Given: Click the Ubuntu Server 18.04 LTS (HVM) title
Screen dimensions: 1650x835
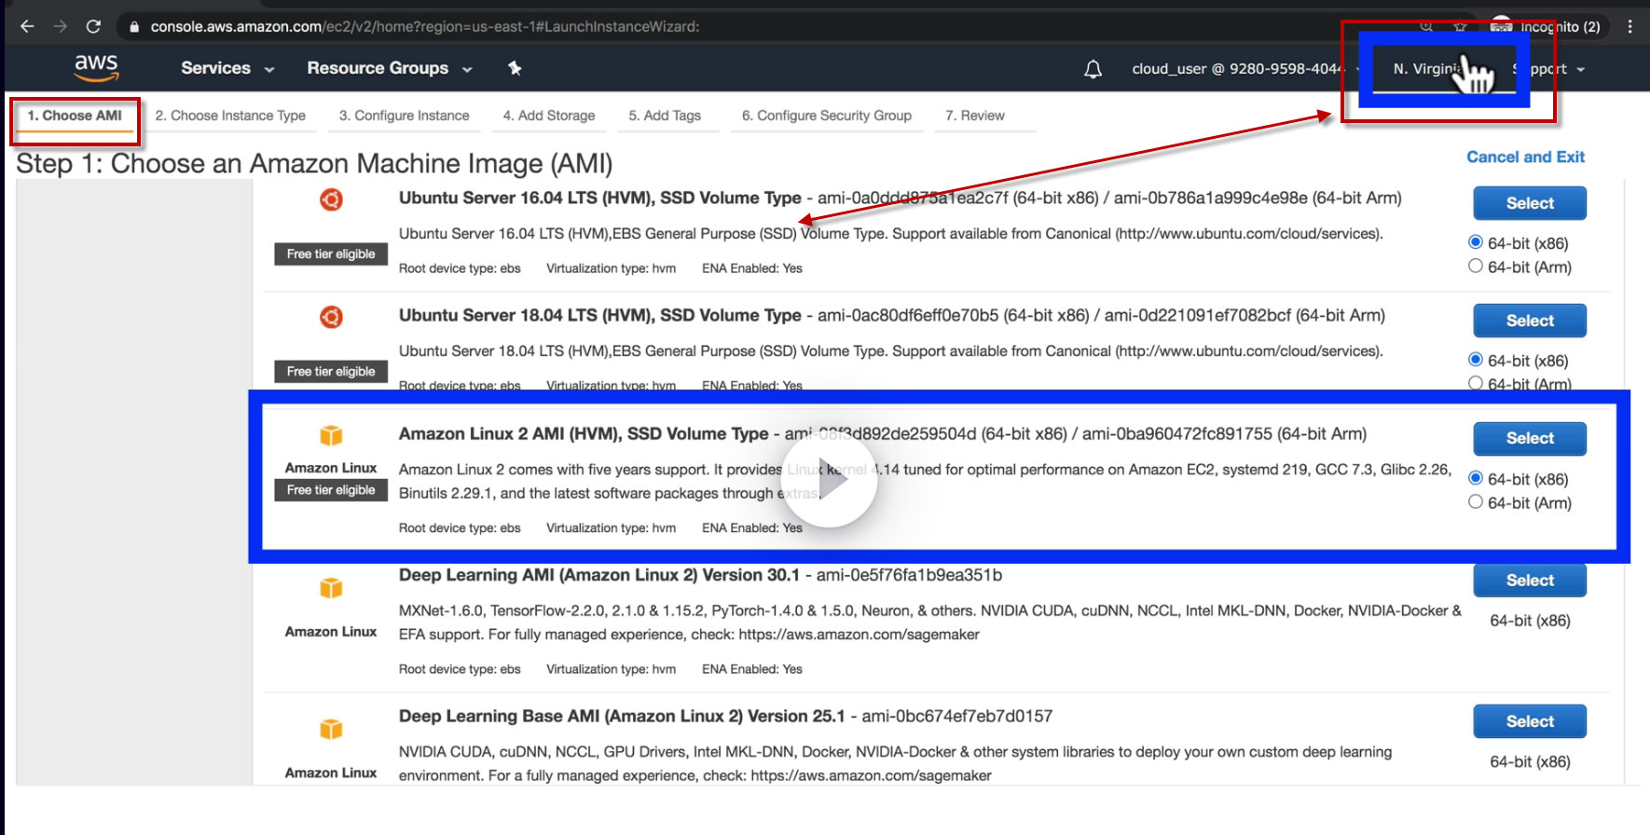Looking at the screenshot, I should coord(600,315).
